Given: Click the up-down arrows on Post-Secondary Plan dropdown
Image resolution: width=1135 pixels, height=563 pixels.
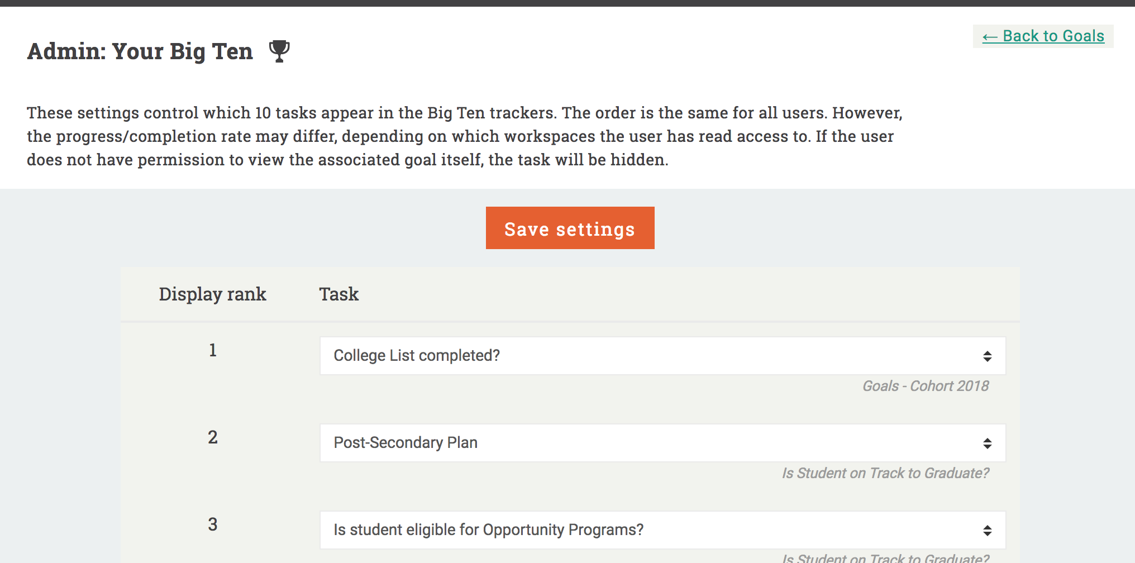Looking at the screenshot, I should [987, 443].
